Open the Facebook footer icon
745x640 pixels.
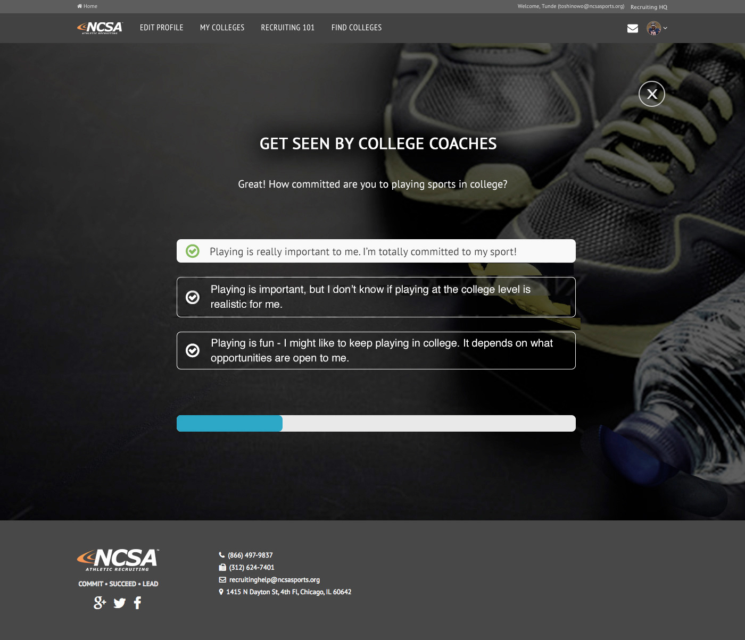click(138, 602)
